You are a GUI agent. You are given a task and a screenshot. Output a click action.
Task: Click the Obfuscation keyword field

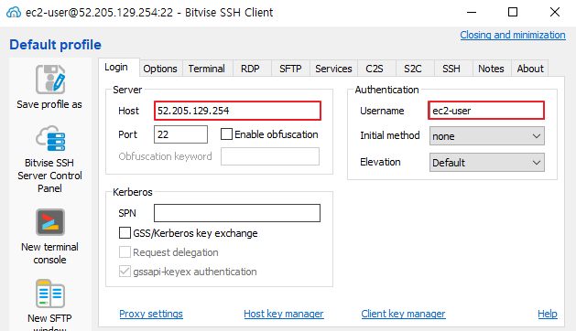coord(270,156)
